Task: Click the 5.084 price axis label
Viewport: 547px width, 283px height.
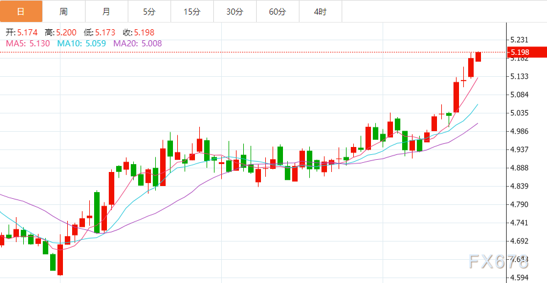Action: pos(519,95)
